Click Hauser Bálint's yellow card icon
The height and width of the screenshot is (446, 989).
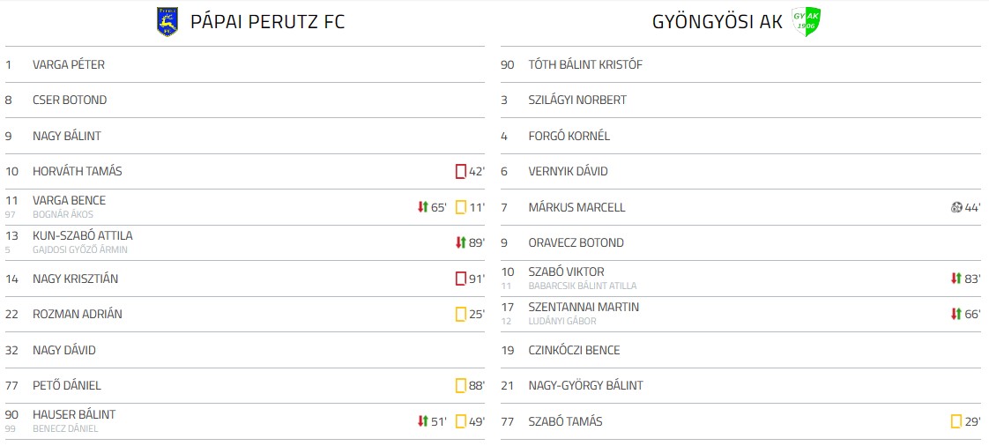pyautogui.click(x=460, y=421)
